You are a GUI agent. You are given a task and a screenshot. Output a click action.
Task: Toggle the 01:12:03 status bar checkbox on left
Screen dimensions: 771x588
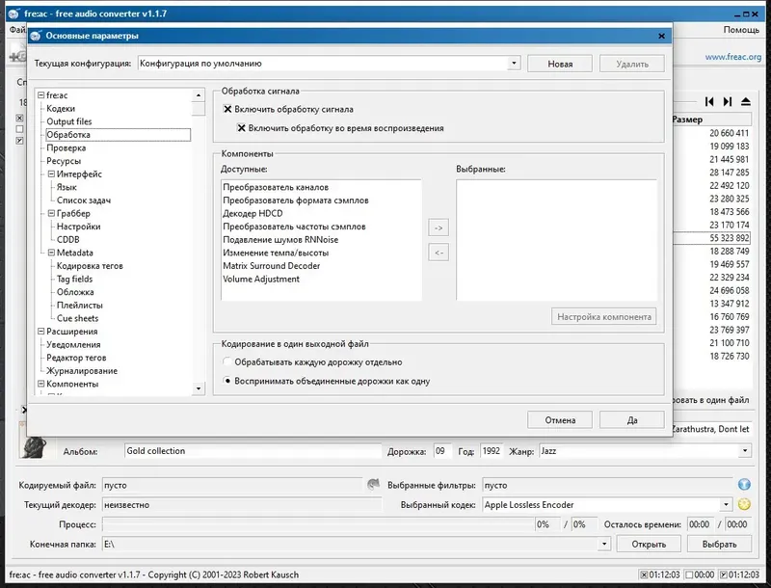(x=644, y=575)
